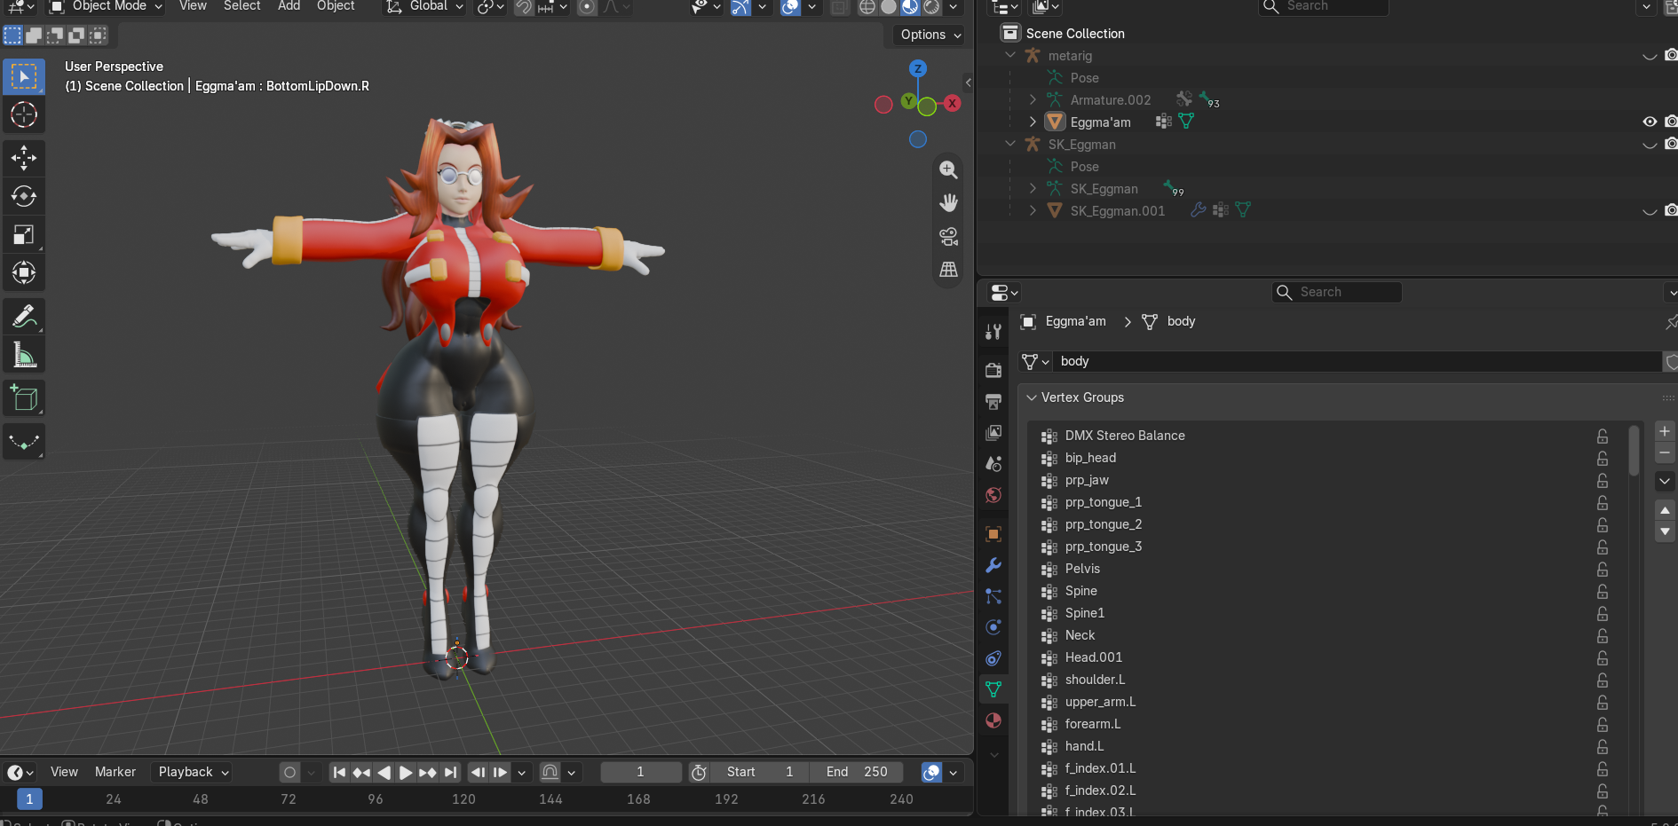This screenshot has width=1678, height=826.
Task: Open the timeline Marker menu
Action: [x=115, y=772]
